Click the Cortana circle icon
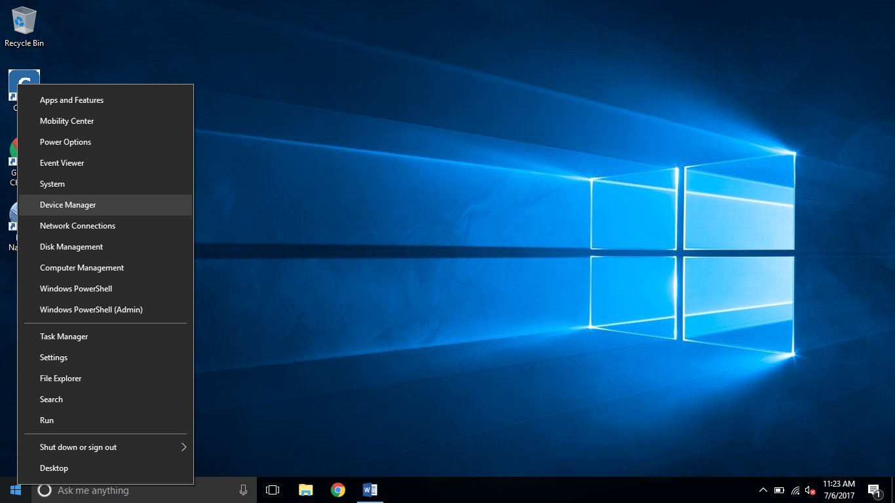The image size is (895, 503). tap(45, 490)
